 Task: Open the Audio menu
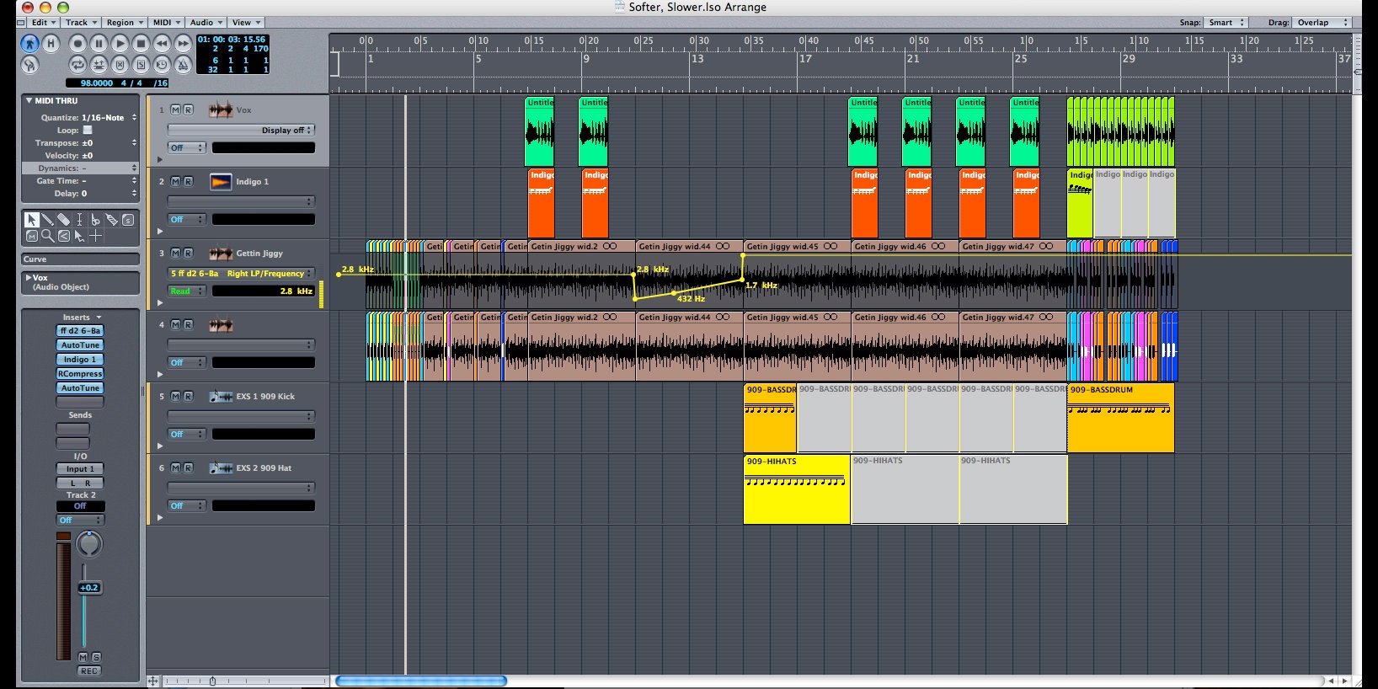[205, 23]
